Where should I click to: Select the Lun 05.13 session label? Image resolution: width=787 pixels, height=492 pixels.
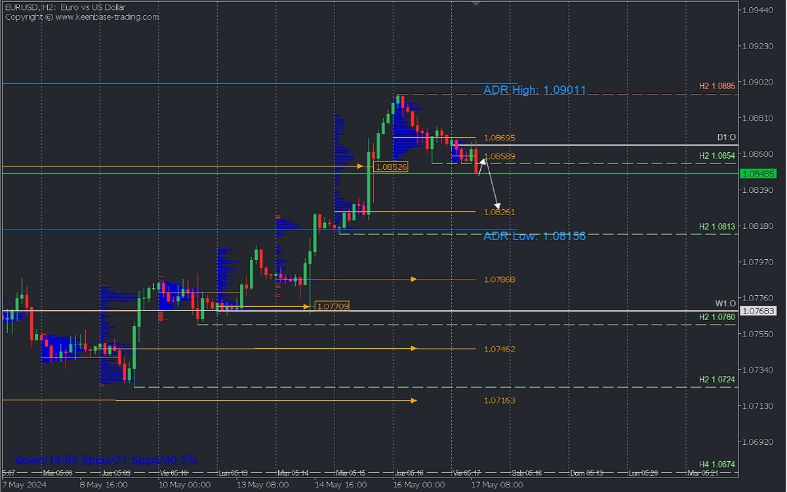233,472
